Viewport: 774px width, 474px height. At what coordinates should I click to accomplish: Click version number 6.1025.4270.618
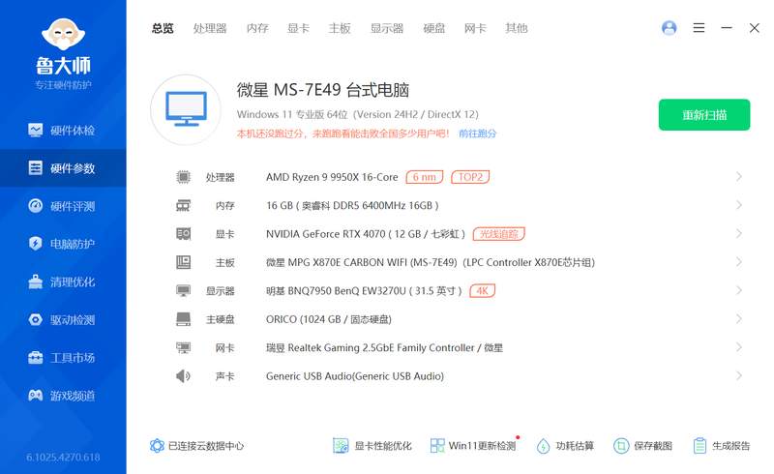[x=63, y=458]
